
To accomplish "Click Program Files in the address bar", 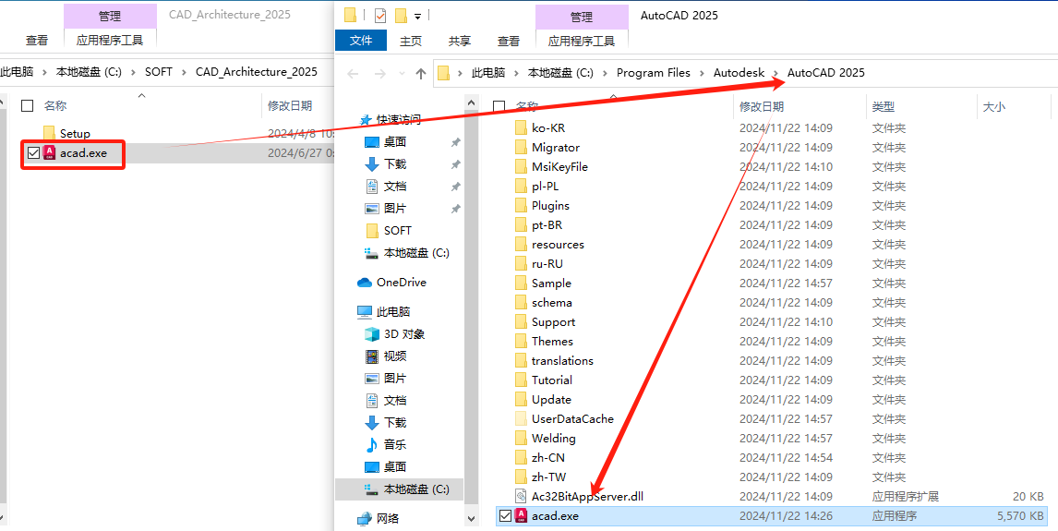I will click(653, 73).
